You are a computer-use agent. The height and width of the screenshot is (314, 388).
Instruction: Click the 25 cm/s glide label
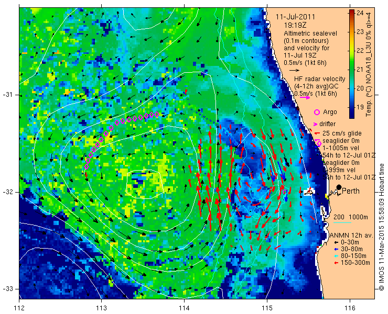tap(342, 133)
